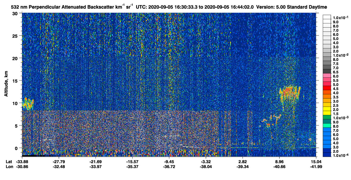
Task: Select latitude value '-33.88'
Action: point(22,161)
